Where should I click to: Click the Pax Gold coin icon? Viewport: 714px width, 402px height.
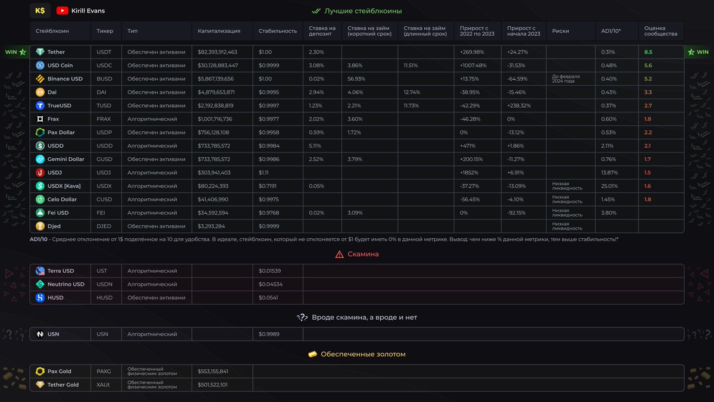click(40, 371)
